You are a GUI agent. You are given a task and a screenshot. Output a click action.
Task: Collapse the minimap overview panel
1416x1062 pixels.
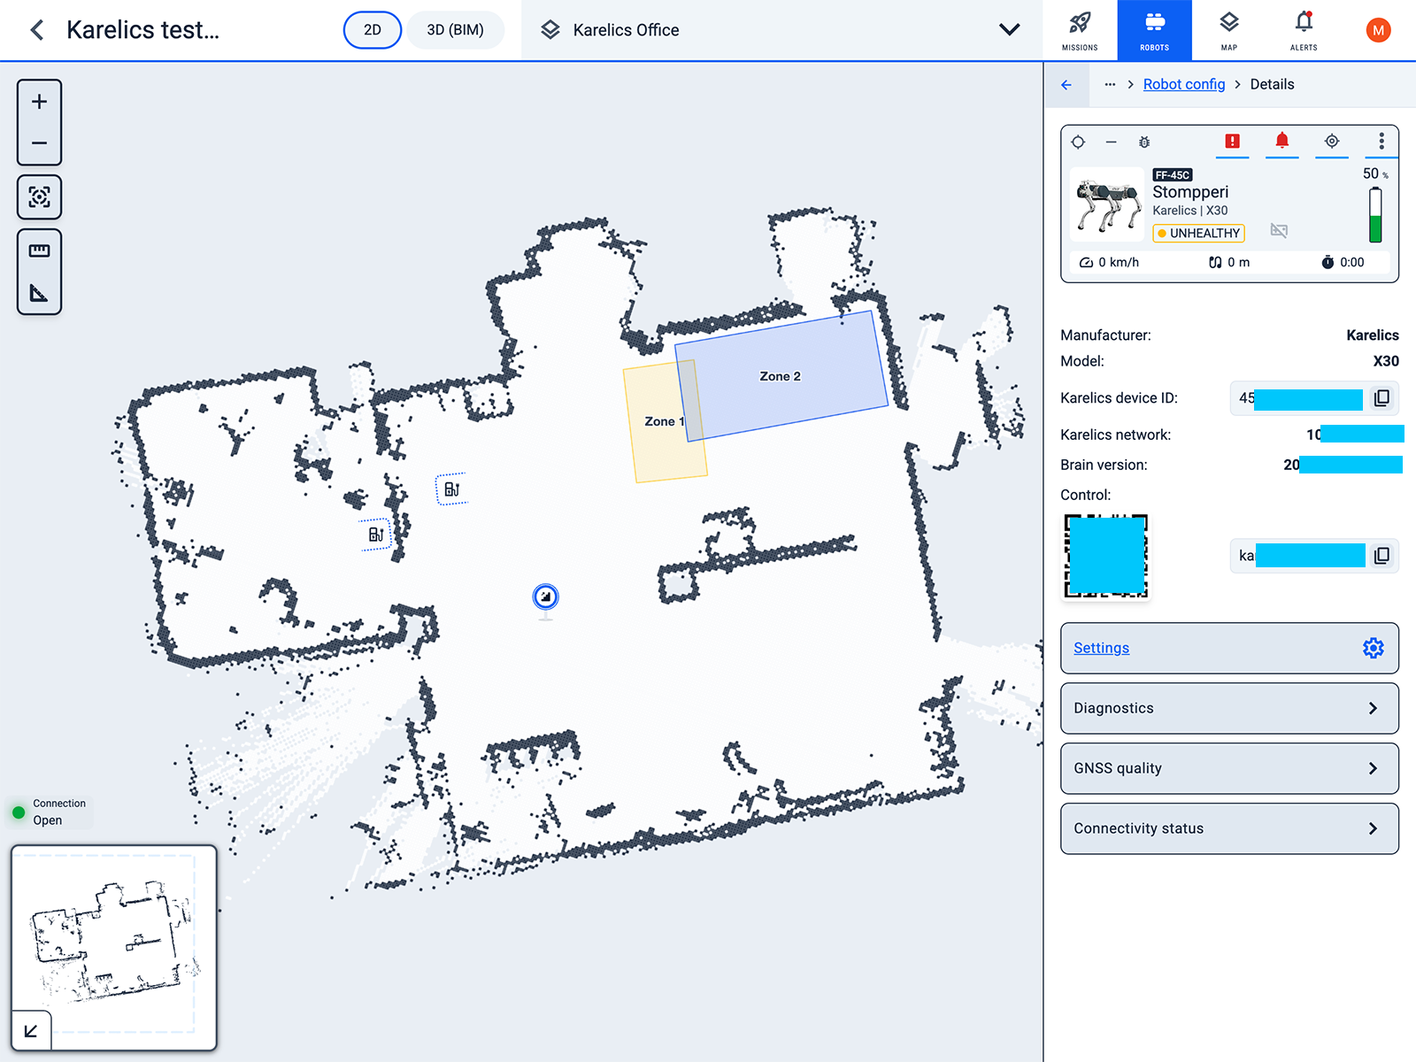point(31,1030)
